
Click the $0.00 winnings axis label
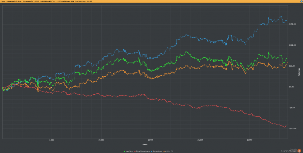click(291, 87)
